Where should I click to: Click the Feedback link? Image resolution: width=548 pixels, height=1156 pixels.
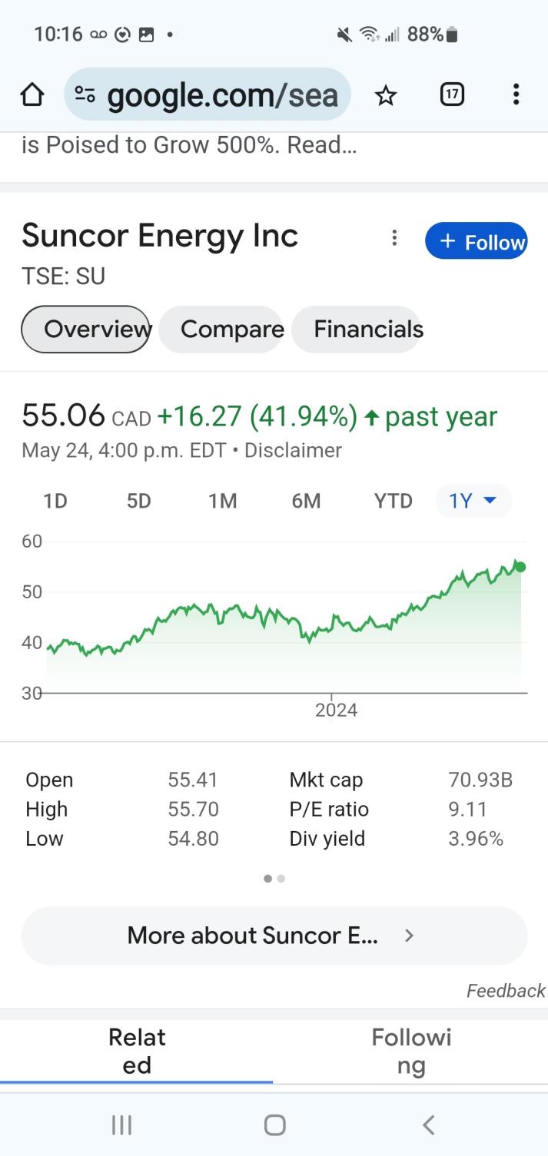pos(505,991)
